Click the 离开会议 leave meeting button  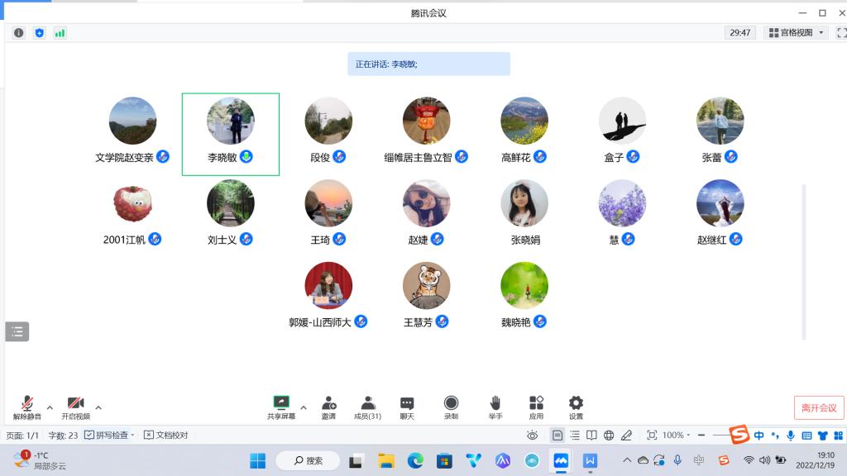coord(818,407)
